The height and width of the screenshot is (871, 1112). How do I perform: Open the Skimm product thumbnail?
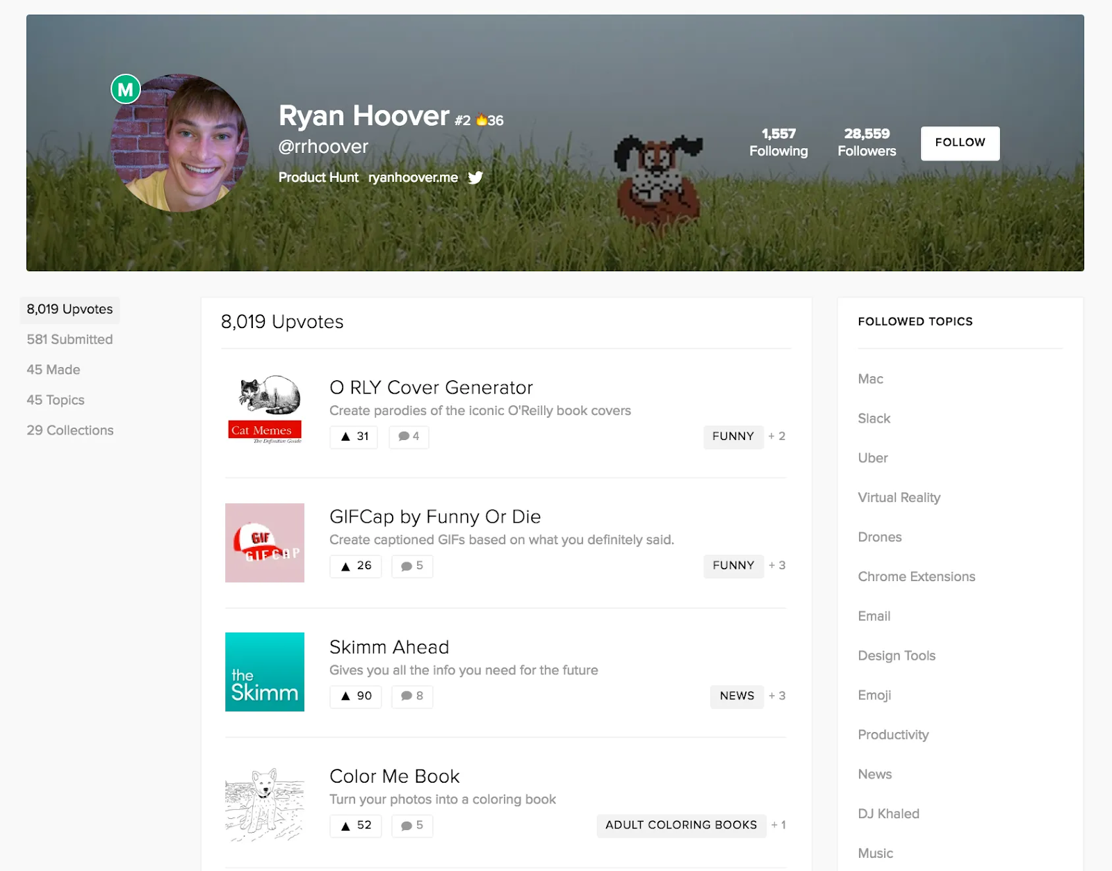pos(265,672)
